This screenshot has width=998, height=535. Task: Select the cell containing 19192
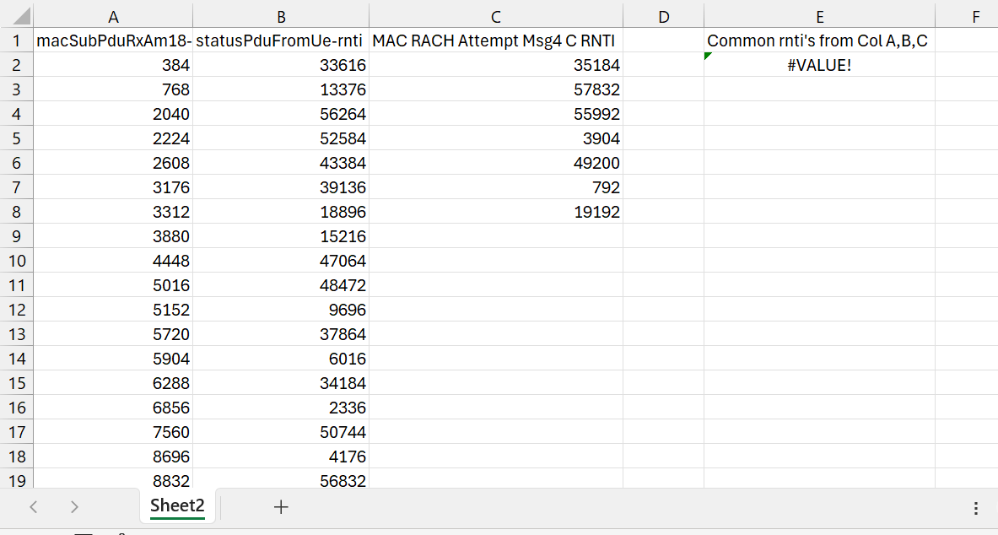click(x=495, y=211)
